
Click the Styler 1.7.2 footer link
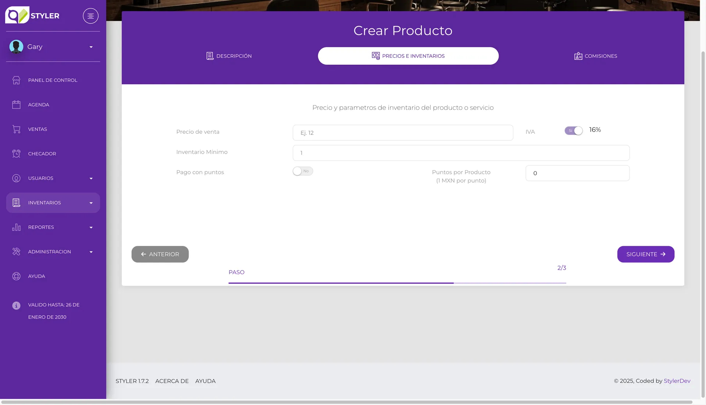(x=132, y=381)
